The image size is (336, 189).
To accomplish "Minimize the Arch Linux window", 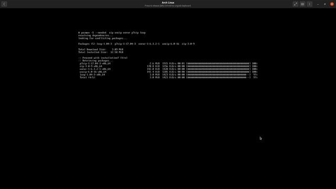I will coord(318,4).
